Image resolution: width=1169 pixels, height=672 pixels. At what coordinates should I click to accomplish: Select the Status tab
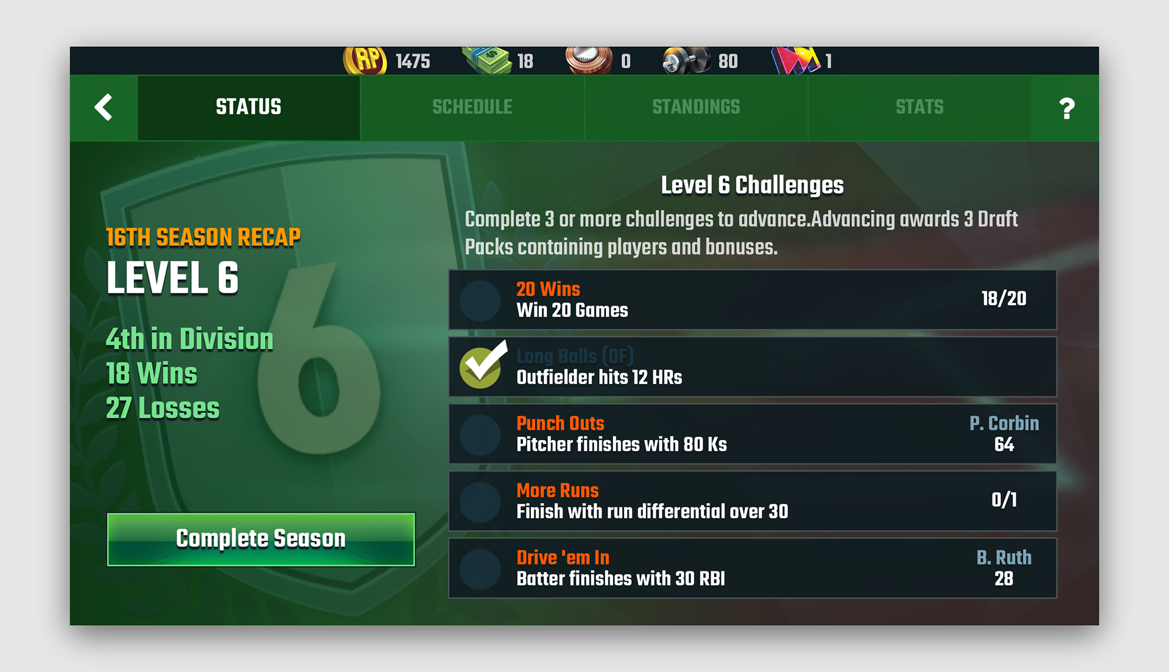[x=248, y=108]
